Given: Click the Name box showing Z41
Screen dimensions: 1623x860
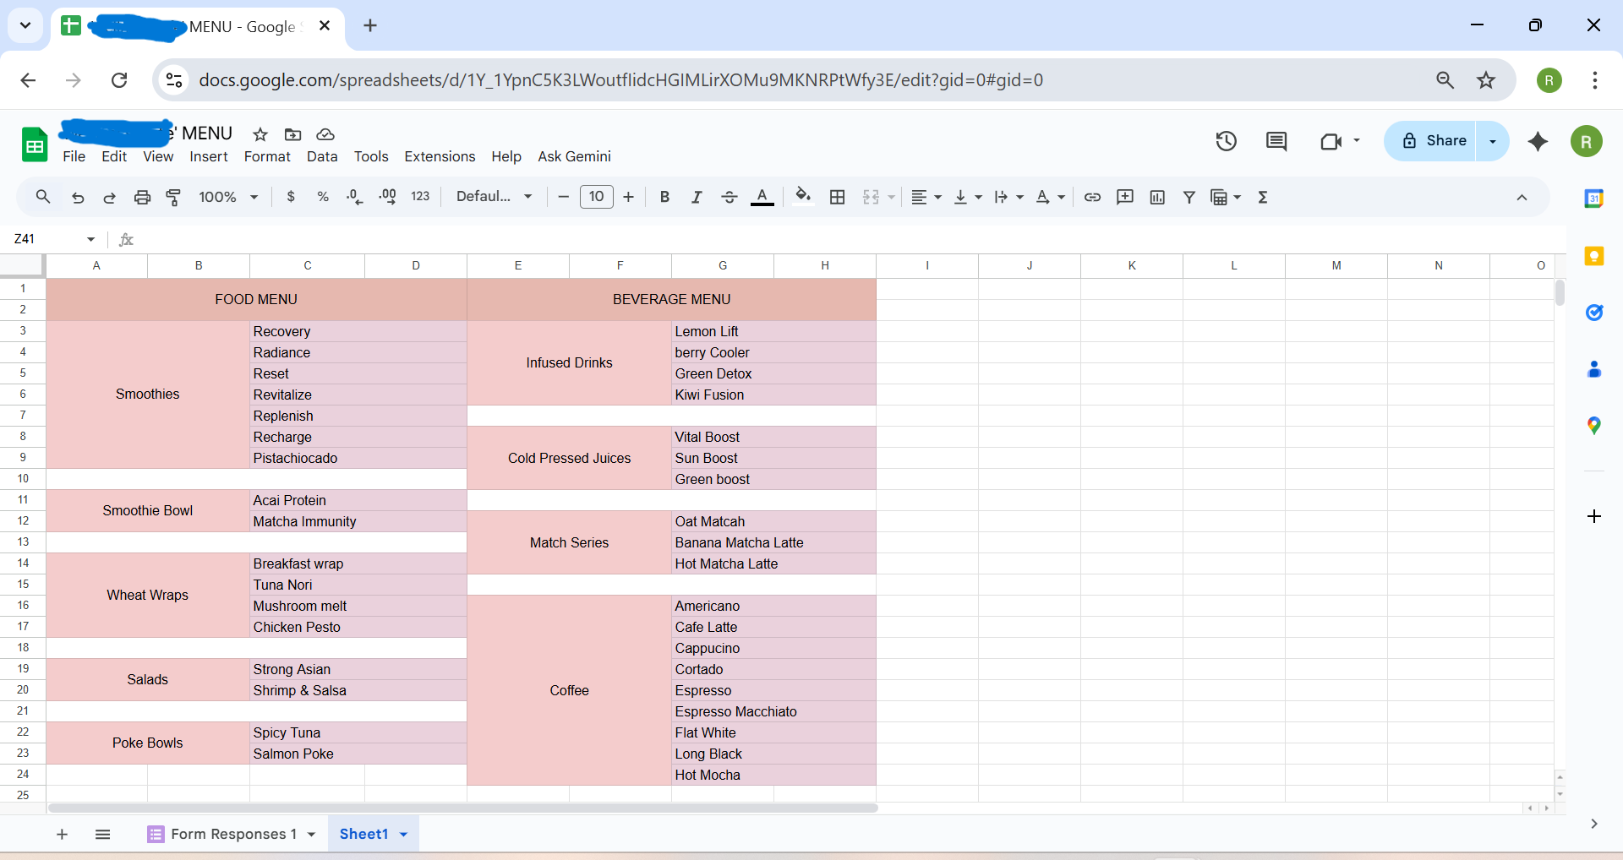Looking at the screenshot, I should 55,239.
